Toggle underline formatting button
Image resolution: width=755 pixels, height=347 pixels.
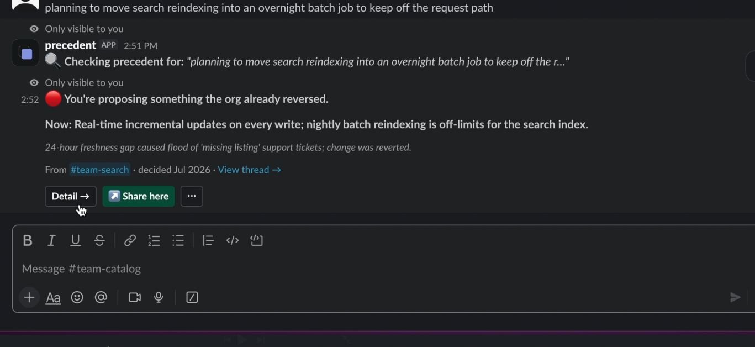pos(76,240)
